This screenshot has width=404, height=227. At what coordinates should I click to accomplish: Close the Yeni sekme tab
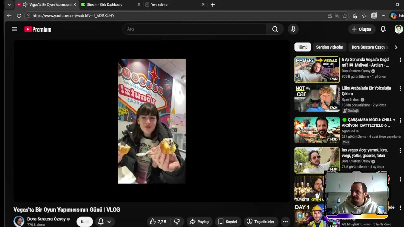point(203,5)
